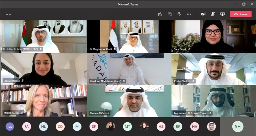Toggle the camera on
The height and width of the screenshot is (136, 256).
203,14
